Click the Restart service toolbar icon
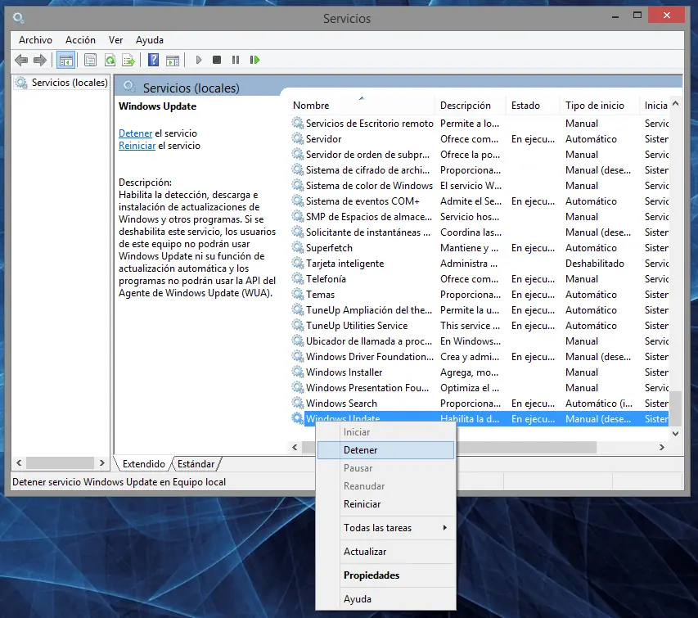Image resolution: width=698 pixels, height=618 pixels. point(254,60)
